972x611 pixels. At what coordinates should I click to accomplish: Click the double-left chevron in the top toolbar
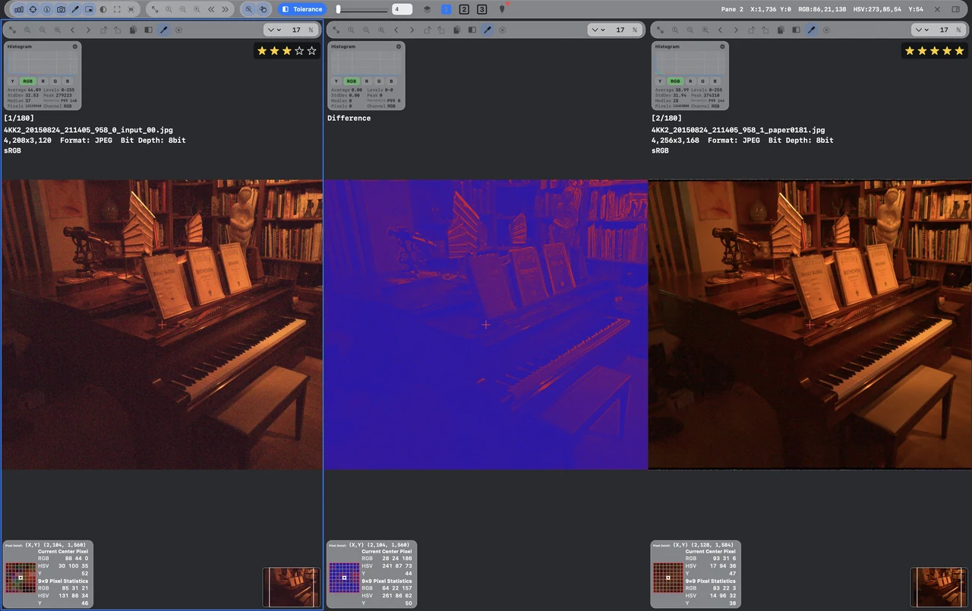coord(211,9)
